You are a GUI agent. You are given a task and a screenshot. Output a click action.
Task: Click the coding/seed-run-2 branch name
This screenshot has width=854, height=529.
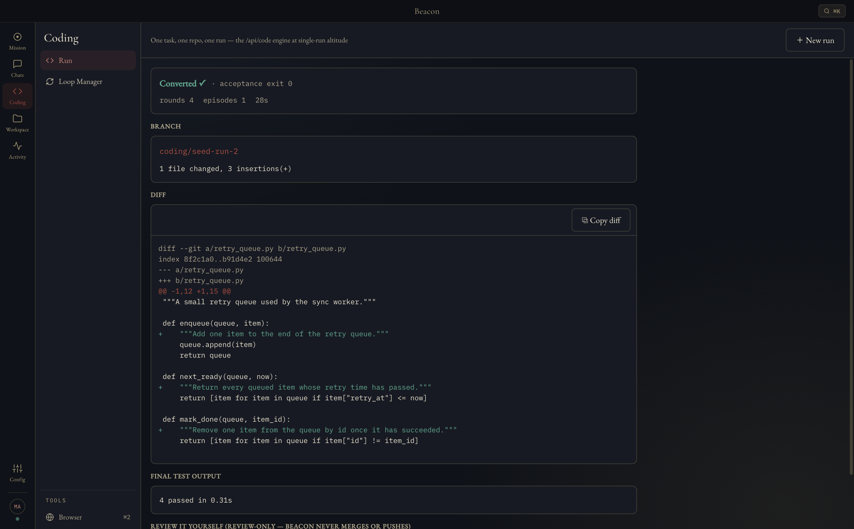coord(199,151)
